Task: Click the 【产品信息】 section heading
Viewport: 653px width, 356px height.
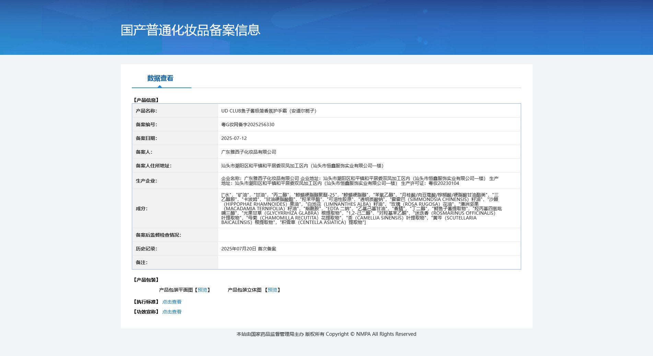Action: (146, 100)
